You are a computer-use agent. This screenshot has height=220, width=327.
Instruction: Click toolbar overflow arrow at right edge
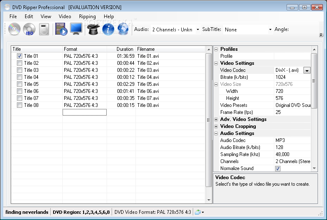click(321, 35)
